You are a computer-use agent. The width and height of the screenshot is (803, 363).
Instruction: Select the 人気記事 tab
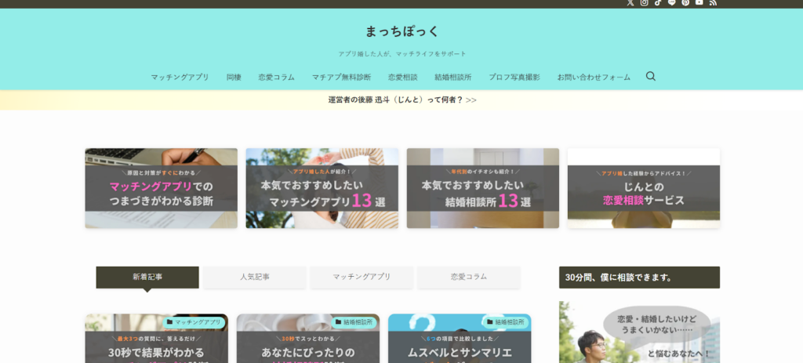(x=254, y=277)
